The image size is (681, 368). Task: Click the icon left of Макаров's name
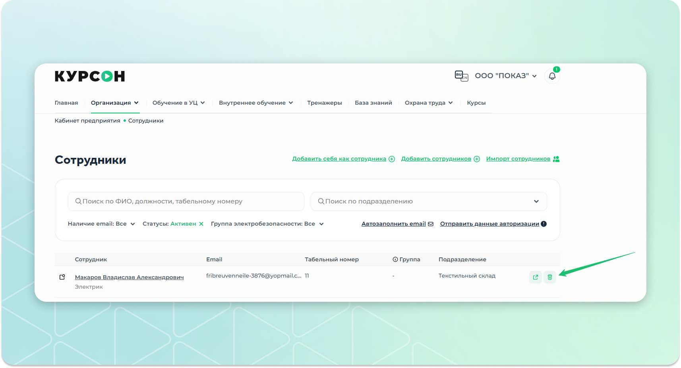tap(62, 277)
